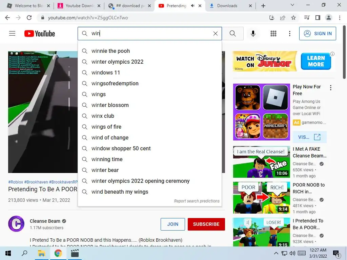Click LEARN MORE on Disney Junior ad
Image resolution: width=347 pixels, height=260 pixels.
tap(316, 61)
